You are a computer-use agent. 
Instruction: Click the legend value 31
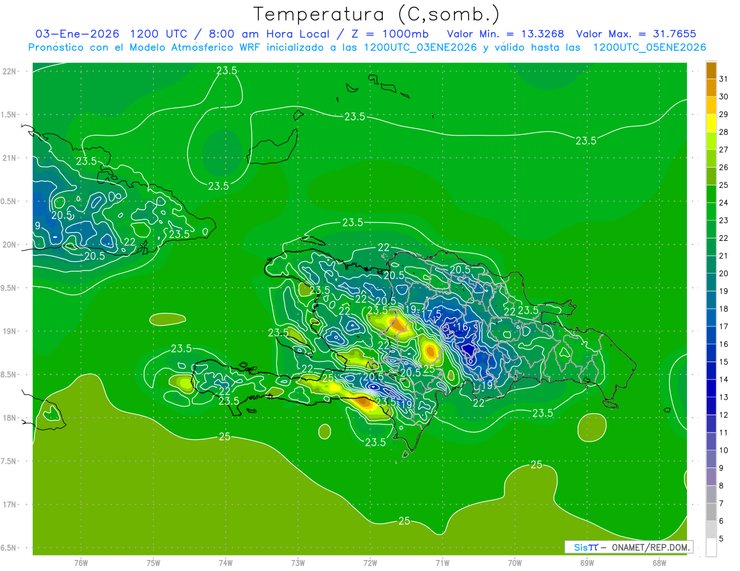724,79
